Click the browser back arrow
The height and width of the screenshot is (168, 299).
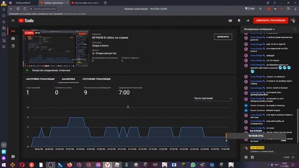coord(11,9)
